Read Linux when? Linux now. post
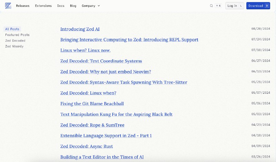276x162 pixels. (85, 50)
